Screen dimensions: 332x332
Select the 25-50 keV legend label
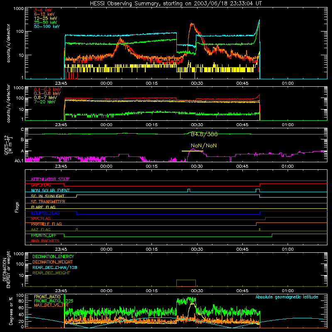[x=45, y=22]
